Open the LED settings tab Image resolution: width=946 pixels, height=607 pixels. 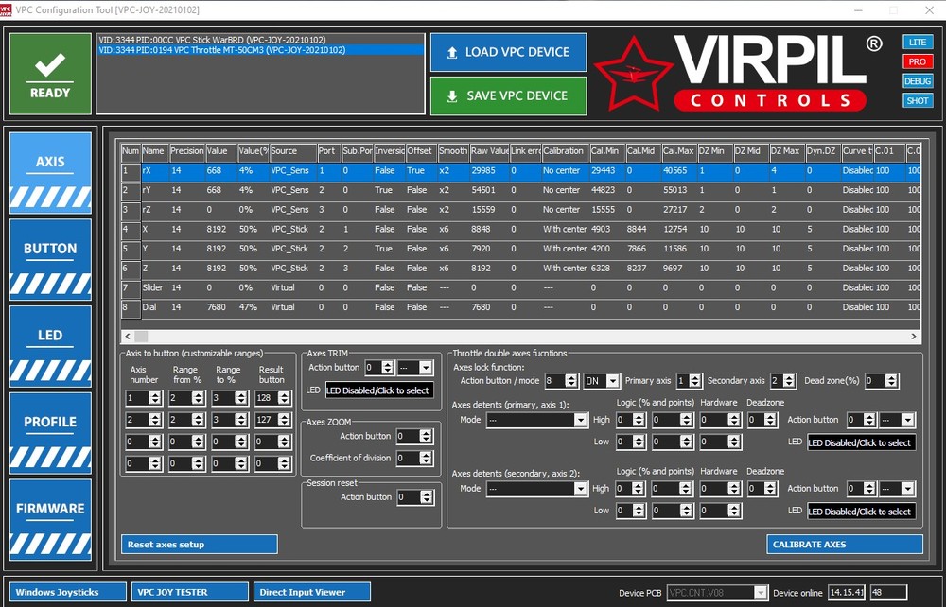click(51, 347)
